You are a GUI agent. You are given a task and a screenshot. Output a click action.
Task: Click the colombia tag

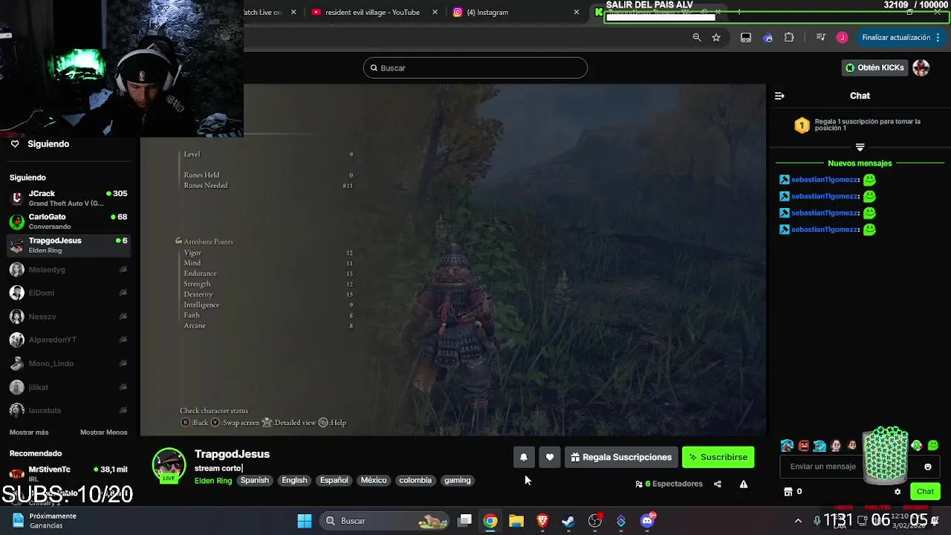pyautogui.click(x=415, y=480)
